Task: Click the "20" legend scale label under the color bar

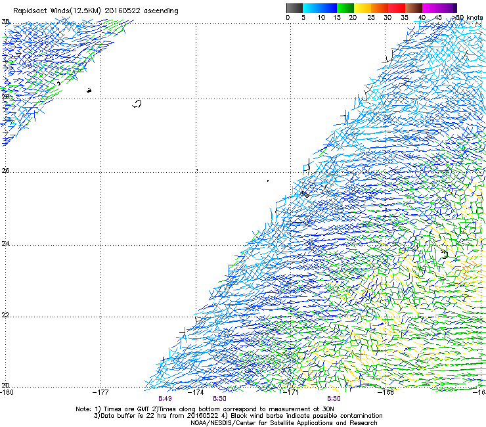Action: point(353,18)
